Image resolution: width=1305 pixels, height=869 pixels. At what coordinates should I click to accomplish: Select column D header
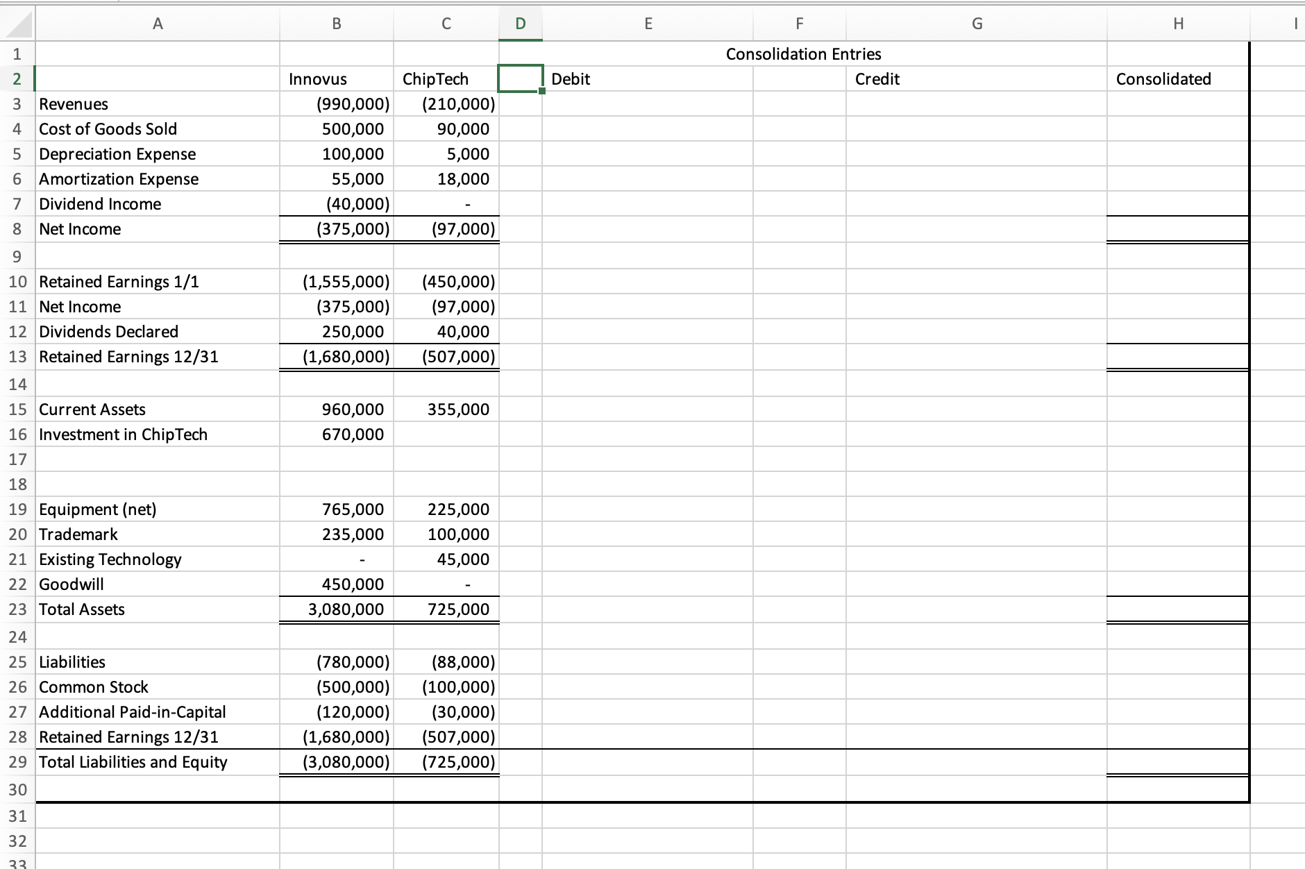tap(520, 23)
